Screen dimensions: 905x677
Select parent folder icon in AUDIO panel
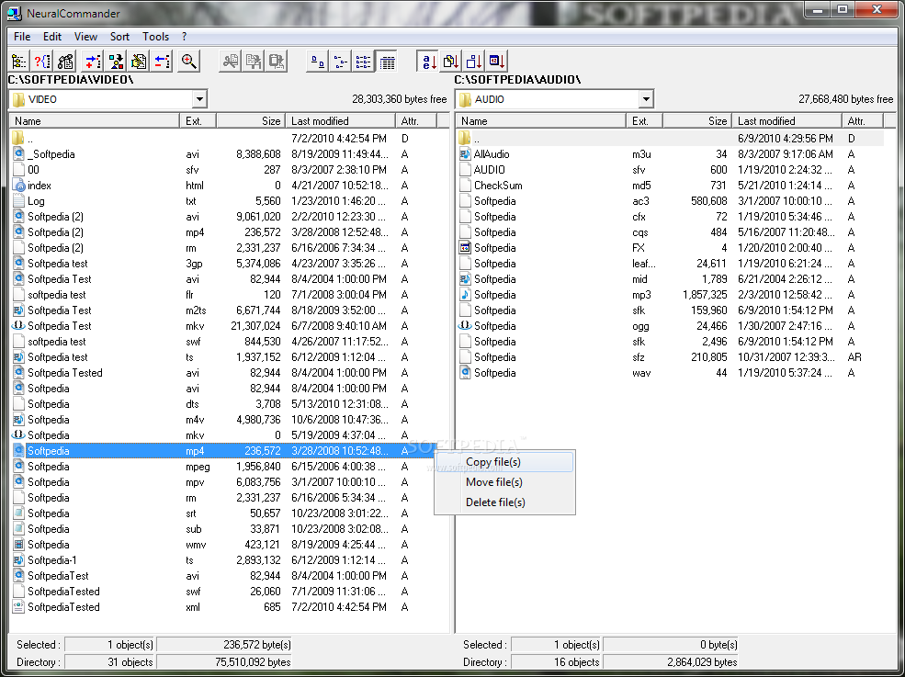[x=465, y=139]
